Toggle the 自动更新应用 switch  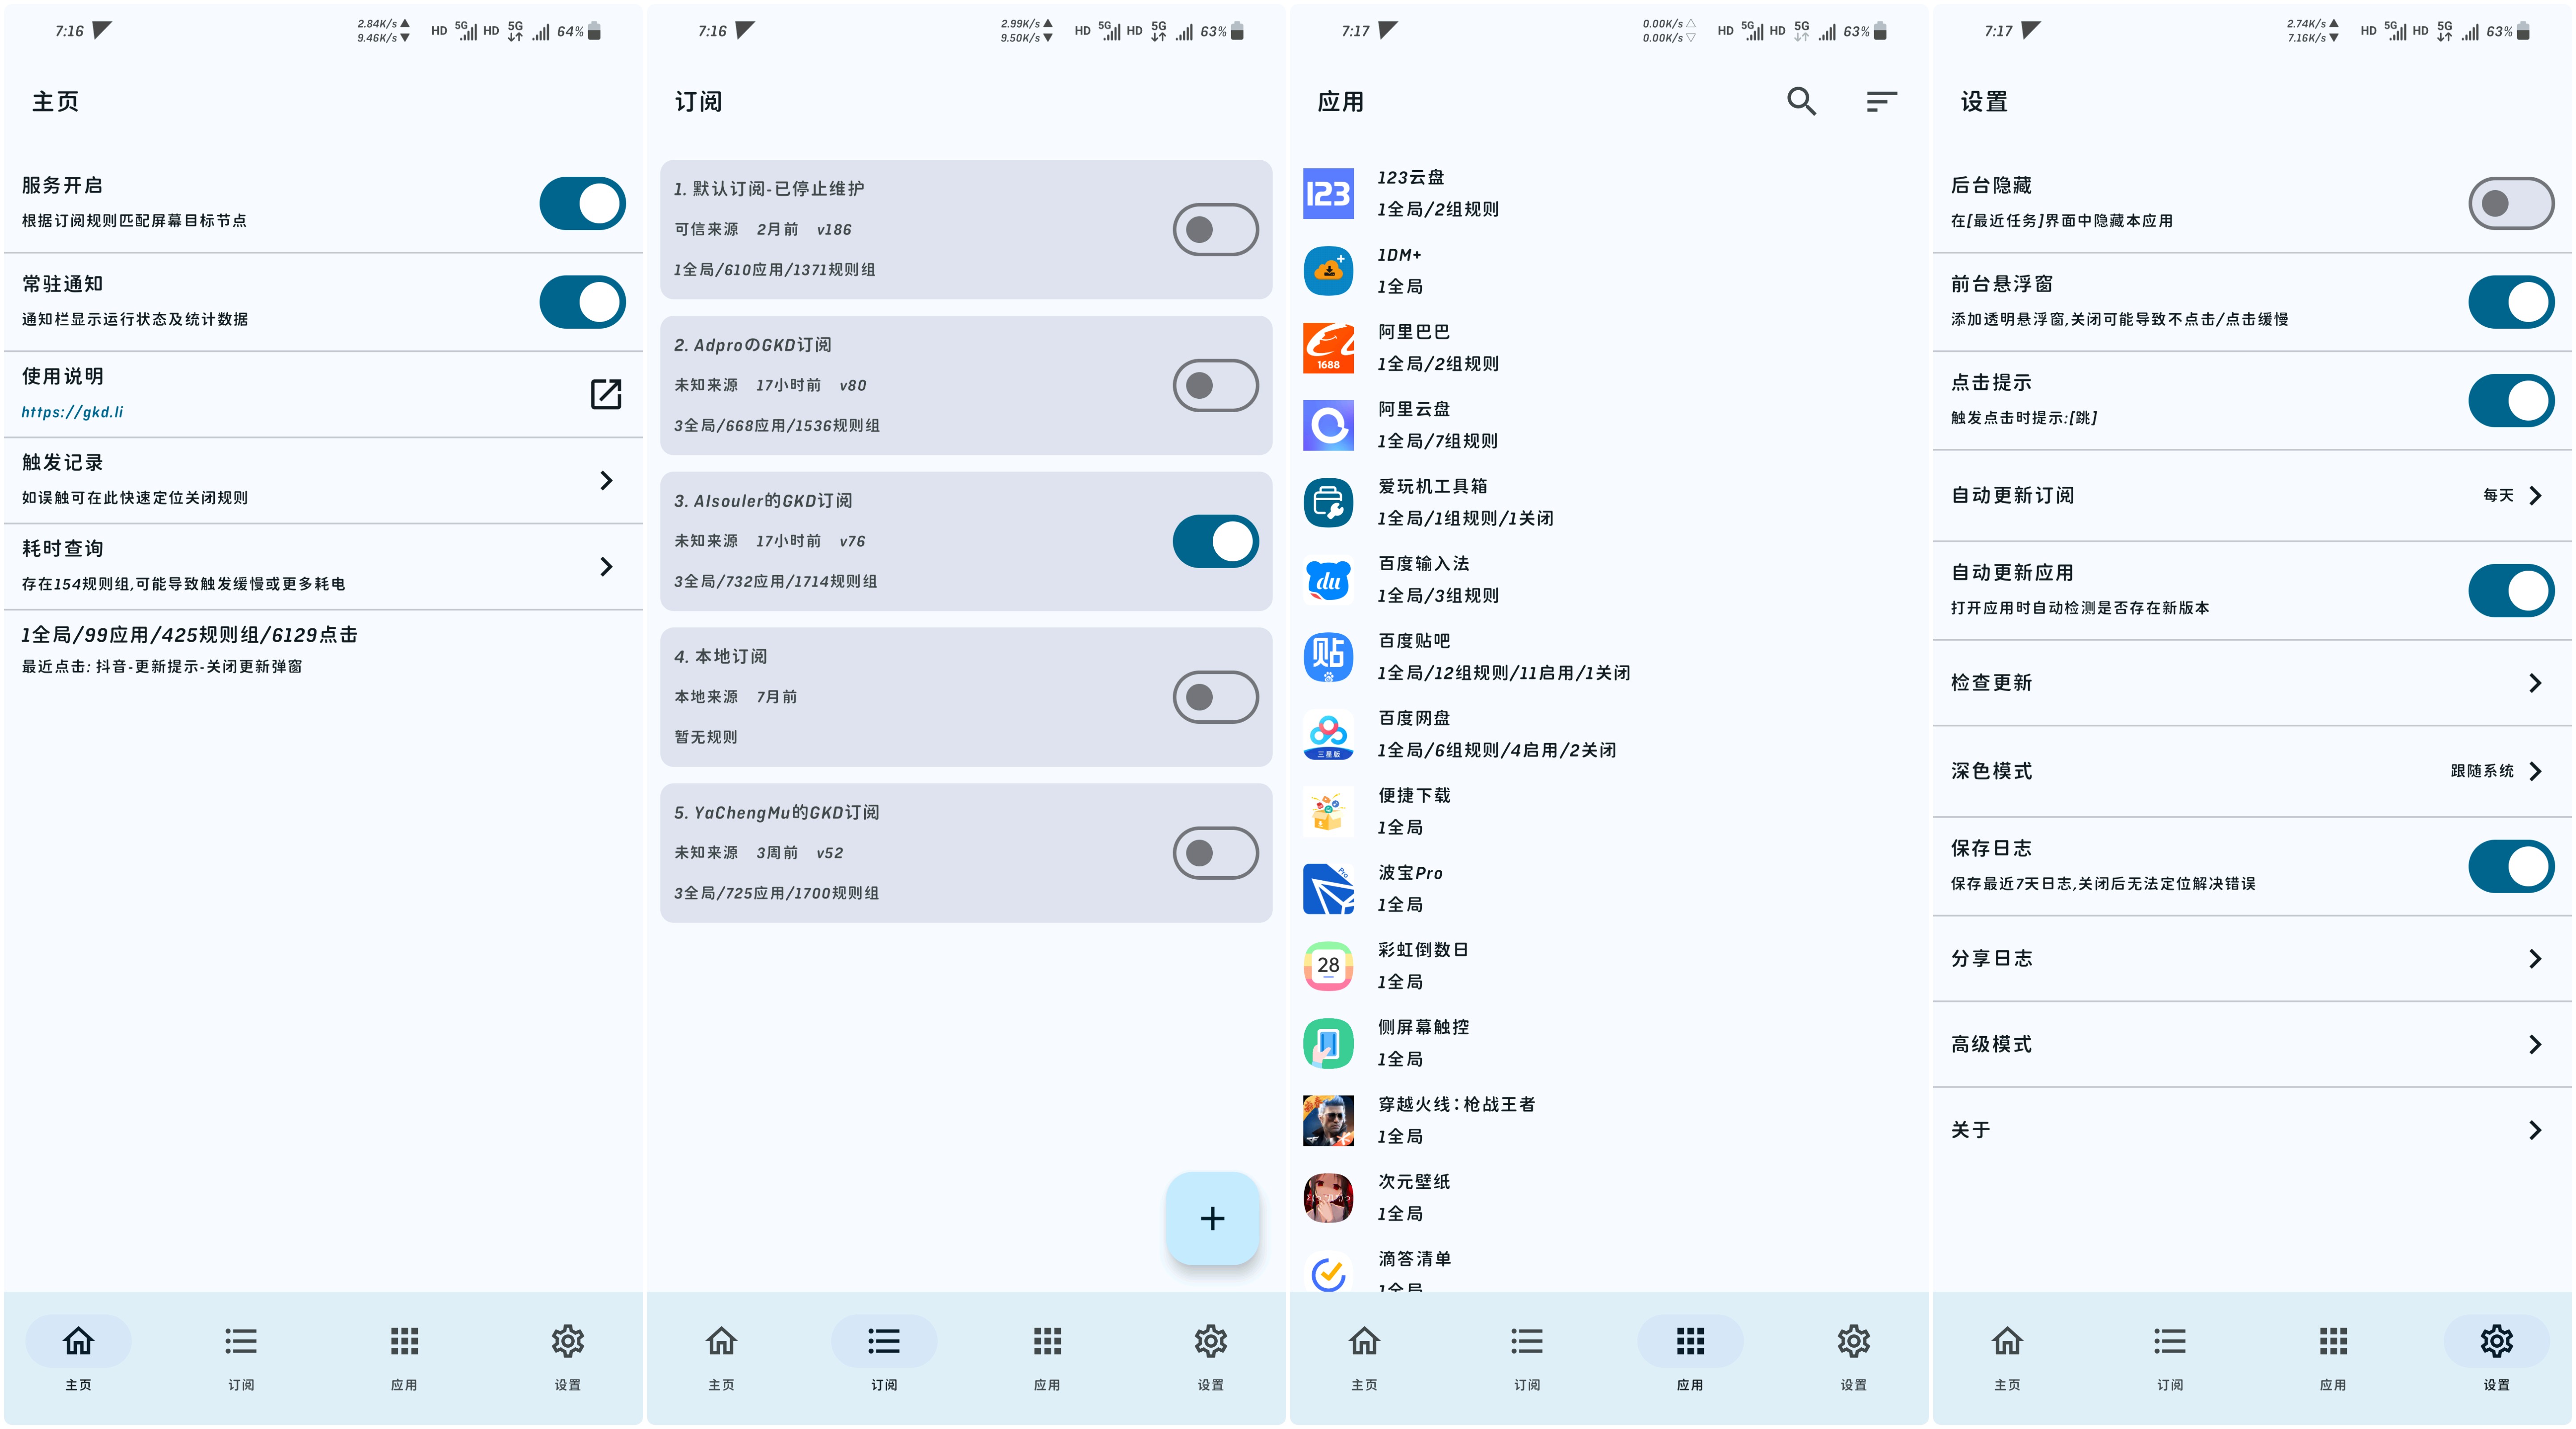pyautogui.click(x=2511, y=591)
